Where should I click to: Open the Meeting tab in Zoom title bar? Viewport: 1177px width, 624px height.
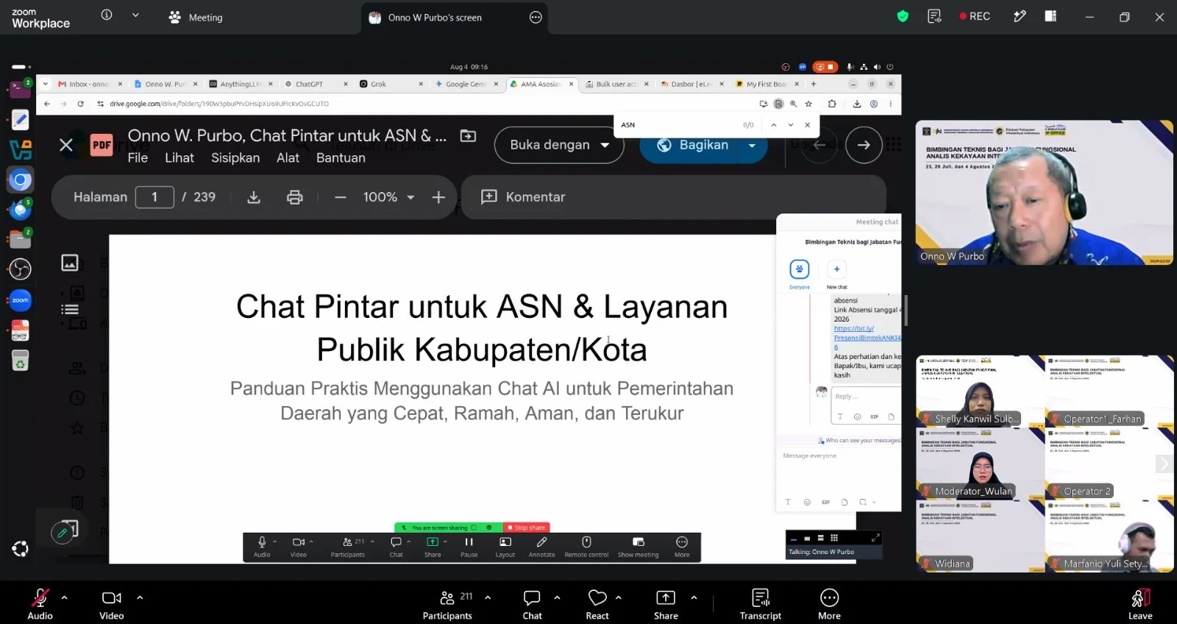tap(196, 17)
